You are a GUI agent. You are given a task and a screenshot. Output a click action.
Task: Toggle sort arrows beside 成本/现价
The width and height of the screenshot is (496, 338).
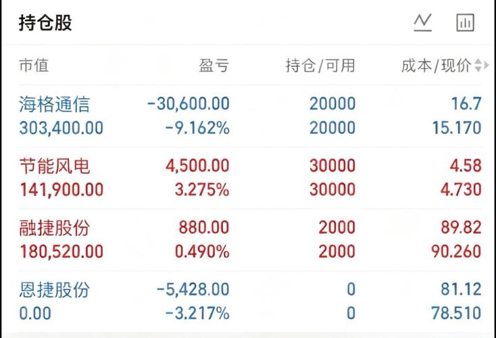(478, 66)
